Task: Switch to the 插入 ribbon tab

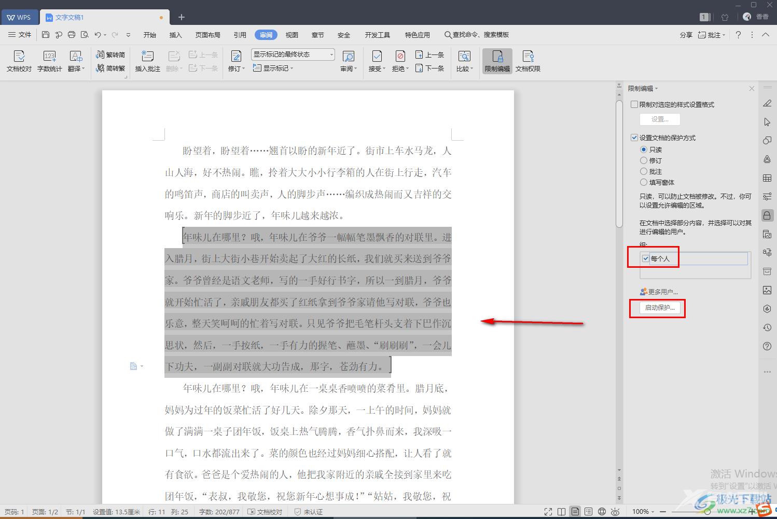Action: pyautogui.click(x=176, y=35)
